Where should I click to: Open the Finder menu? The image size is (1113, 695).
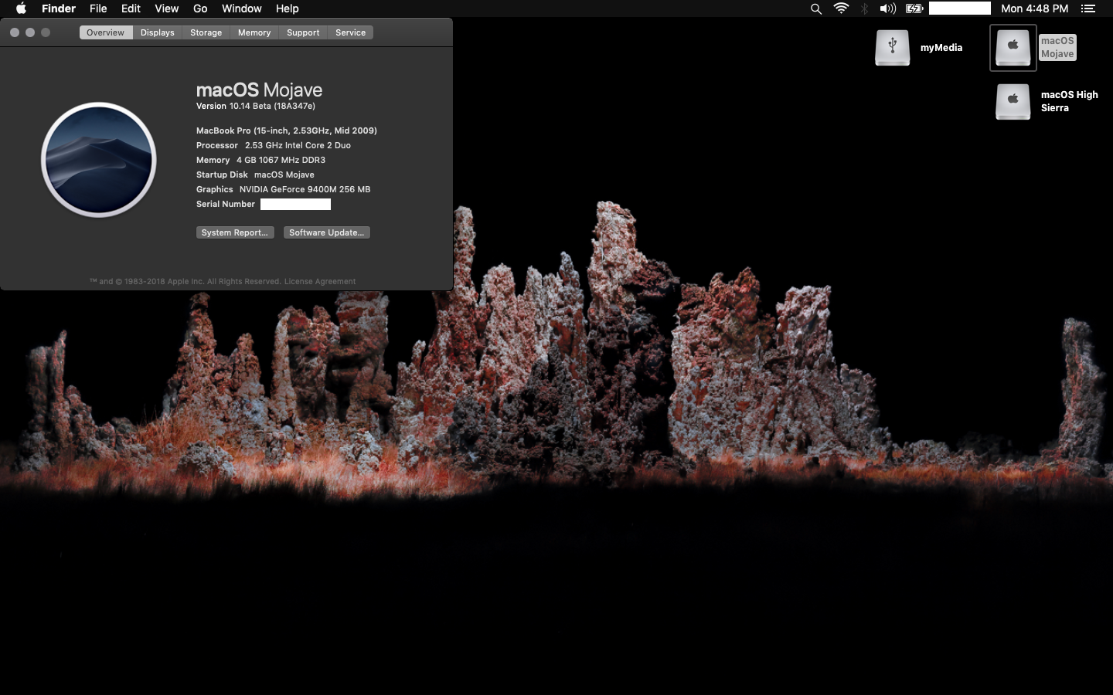pyautogui.click(x=59, y=8)
